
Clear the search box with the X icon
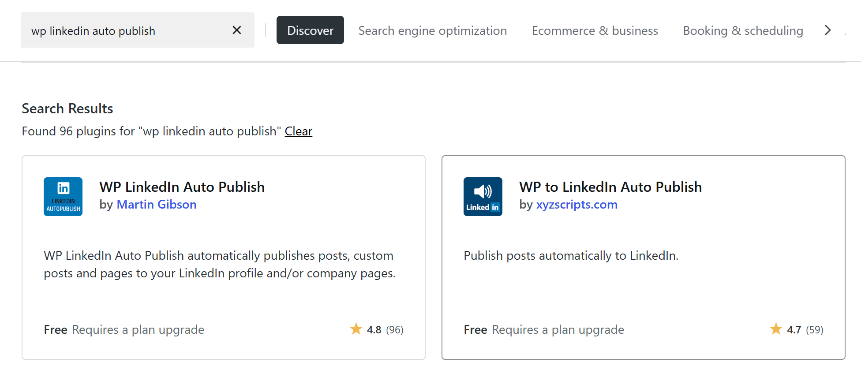[x=237, y=30]
